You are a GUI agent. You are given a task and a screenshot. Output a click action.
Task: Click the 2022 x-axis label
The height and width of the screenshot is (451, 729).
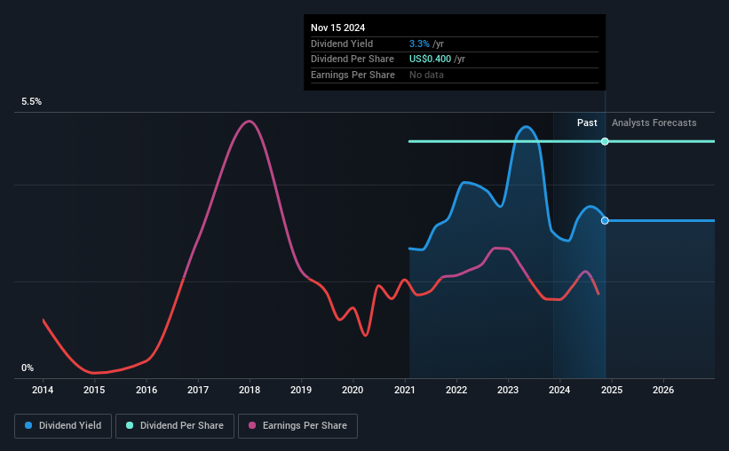[456, 390]
